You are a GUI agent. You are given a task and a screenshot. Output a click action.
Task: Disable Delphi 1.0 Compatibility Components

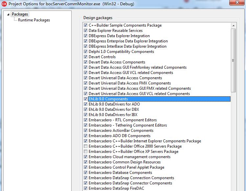click(x=86, y=52)
